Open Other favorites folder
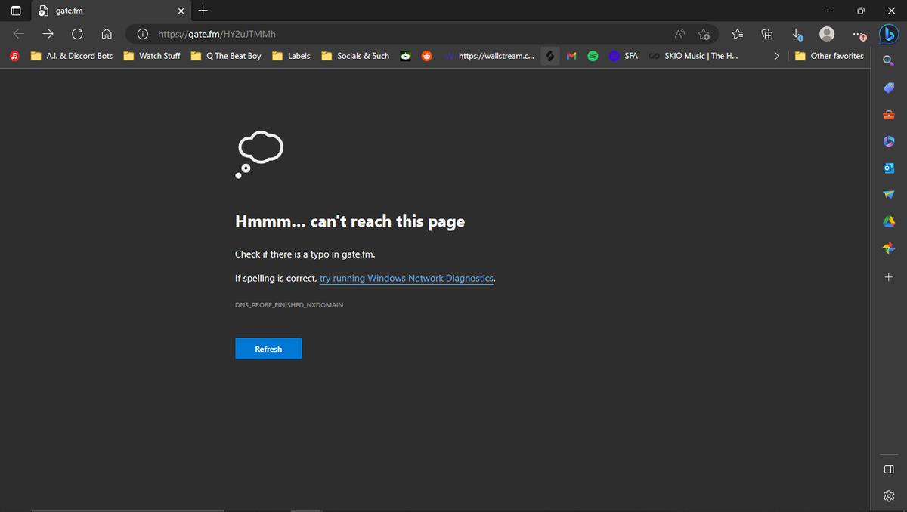 829,56
